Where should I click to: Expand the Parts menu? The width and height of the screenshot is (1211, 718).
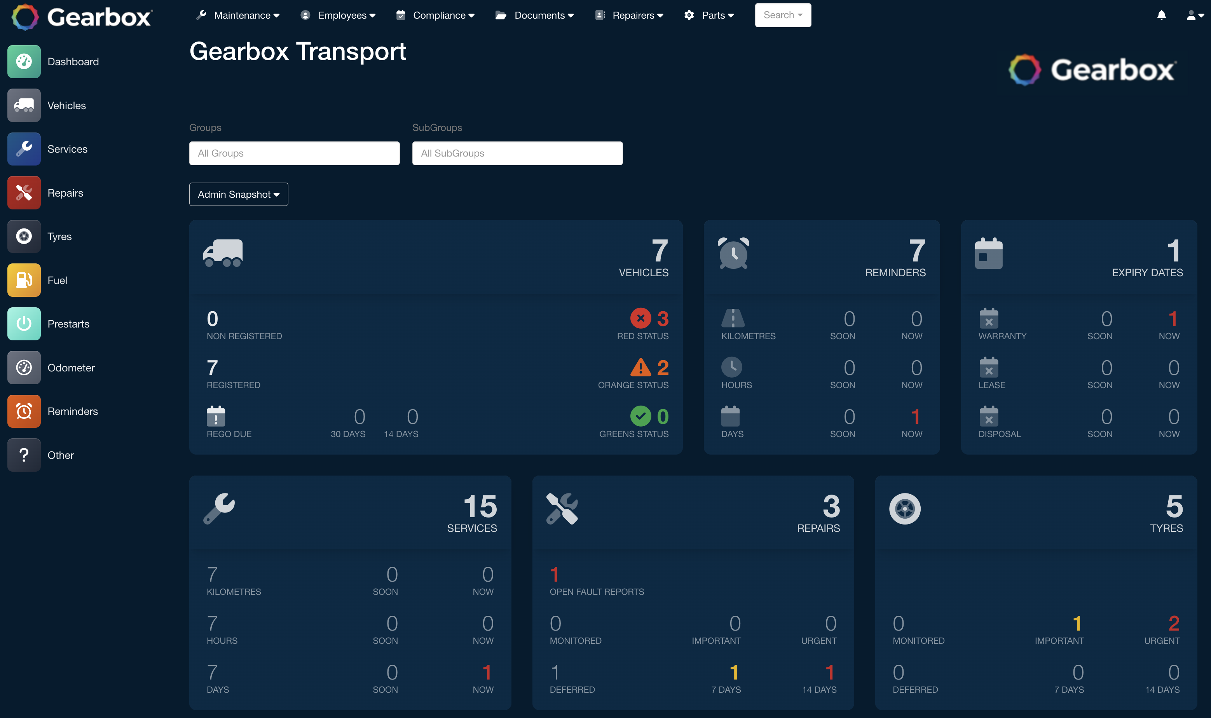[x=709, y=15]
